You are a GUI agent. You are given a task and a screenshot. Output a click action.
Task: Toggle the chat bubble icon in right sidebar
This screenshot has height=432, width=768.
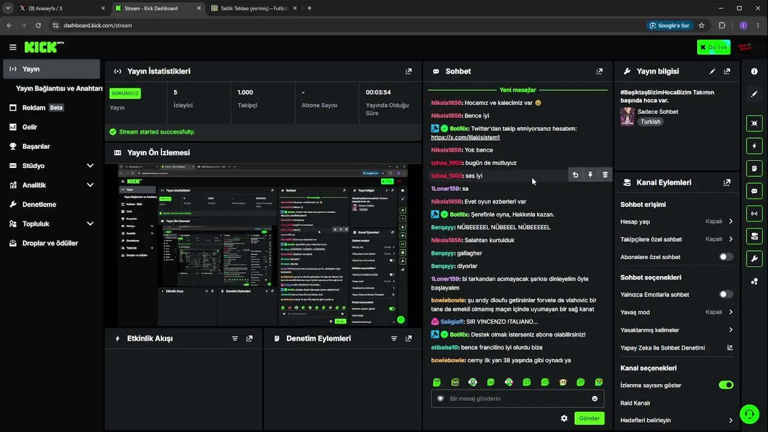[x=754, y=191]
